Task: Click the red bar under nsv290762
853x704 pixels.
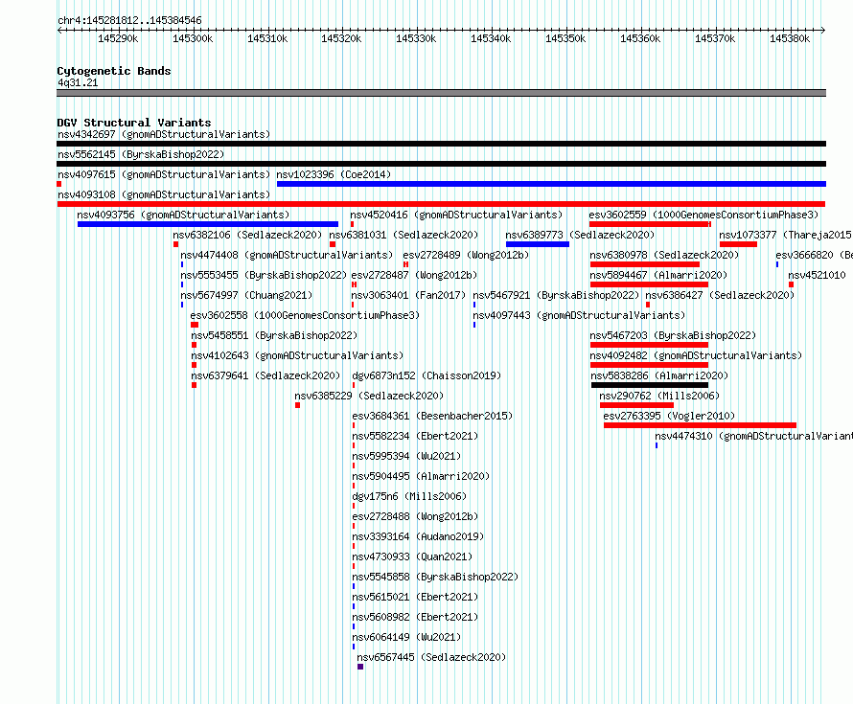Action: (636, 405)
